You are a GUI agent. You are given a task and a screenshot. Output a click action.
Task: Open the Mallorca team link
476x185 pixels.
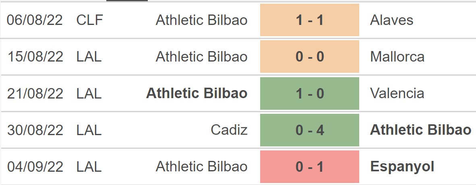397,57
